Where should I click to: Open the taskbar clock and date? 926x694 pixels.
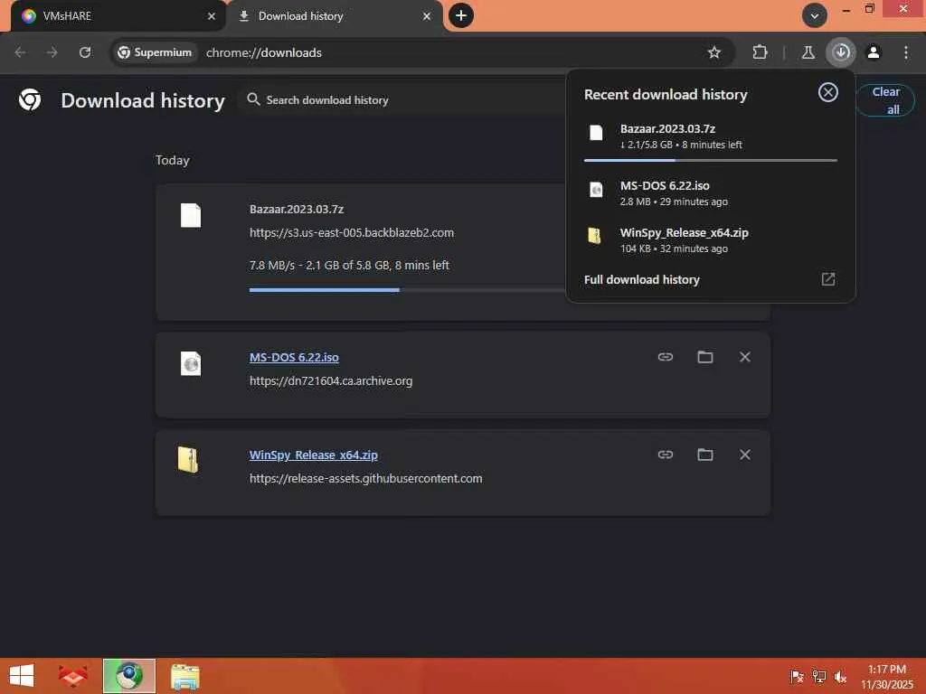(887, 676)
